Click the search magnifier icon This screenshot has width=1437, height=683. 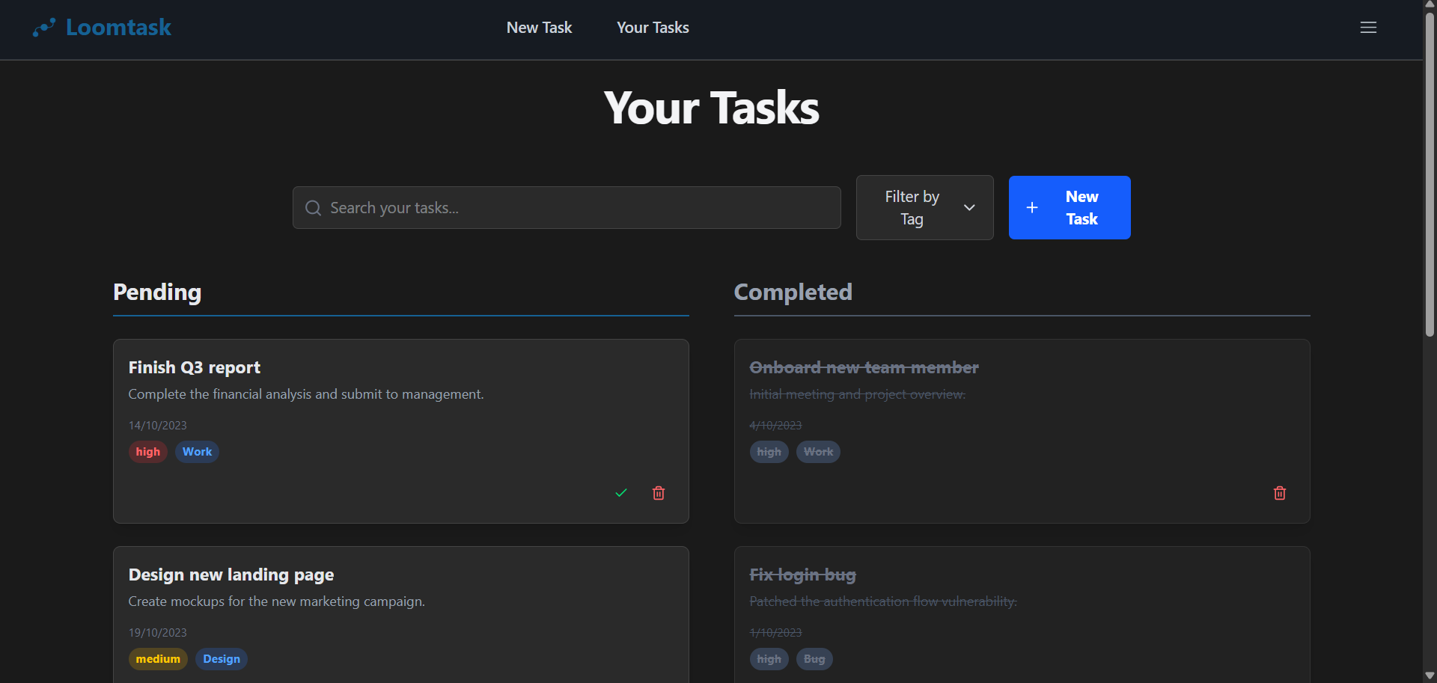point(314,208)
